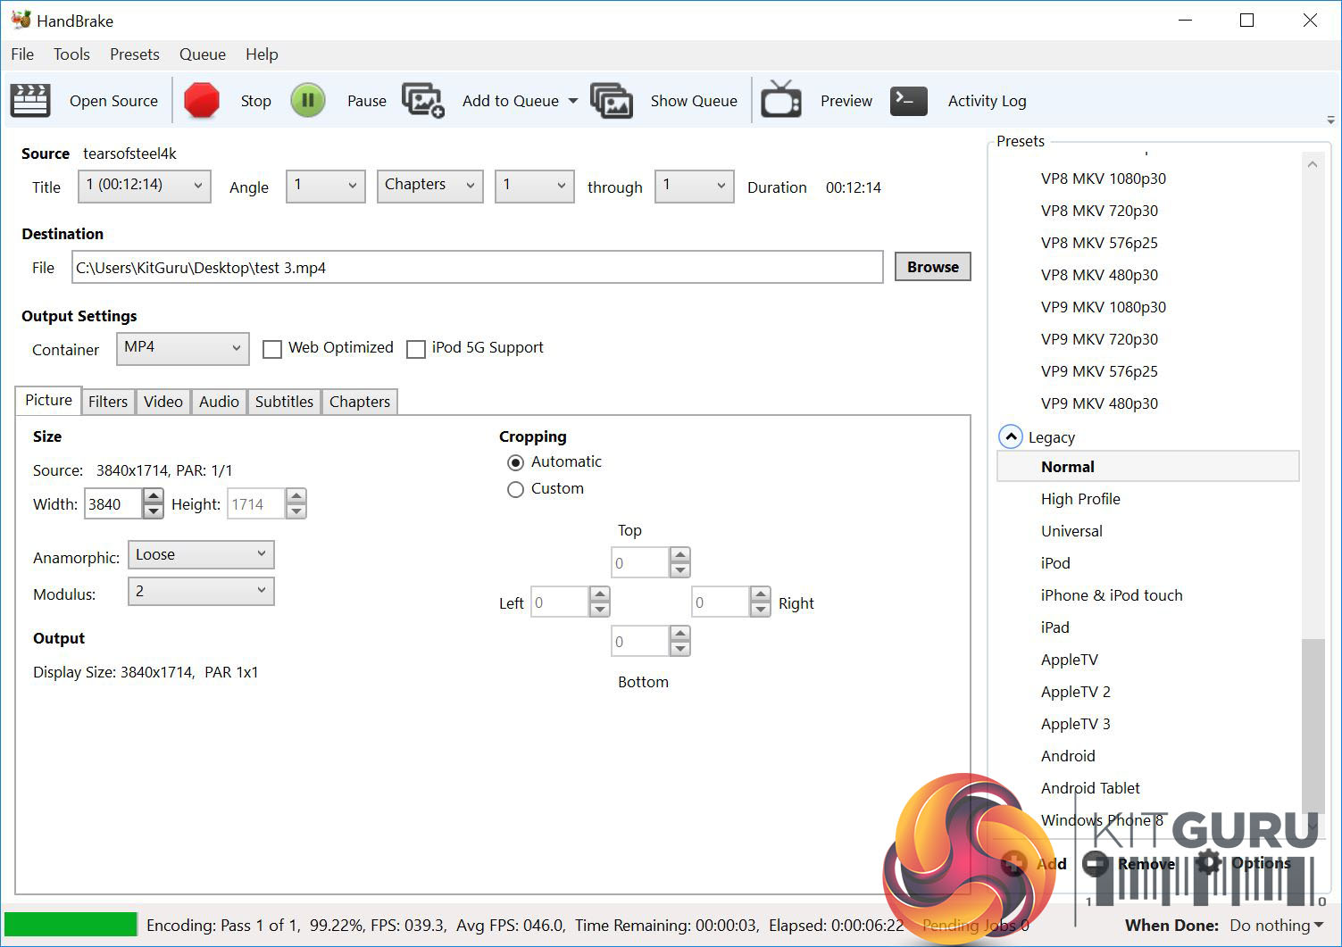Screen dimensions: 1342x947
Task: Click the Activity Log terminal icon
Action: click(x=909, y=101)
